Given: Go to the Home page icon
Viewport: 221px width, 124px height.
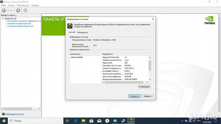Looking at the screenshot, I should [x=25, y=10].
